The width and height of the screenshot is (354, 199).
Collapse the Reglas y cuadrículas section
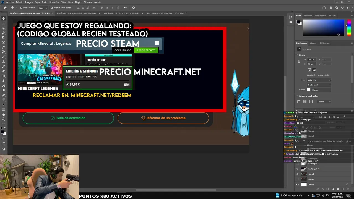297,96
